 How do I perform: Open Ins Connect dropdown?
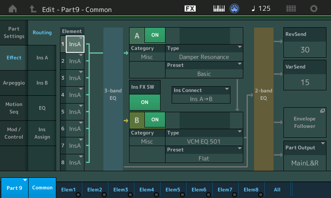pos(201,95)
